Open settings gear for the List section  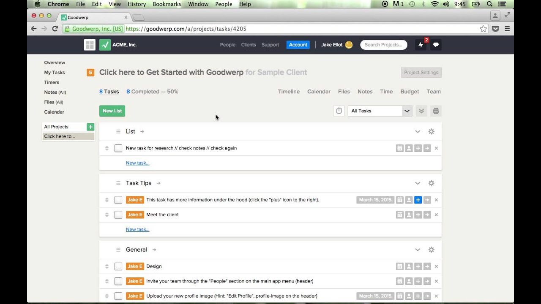click(x=431, y=131)
